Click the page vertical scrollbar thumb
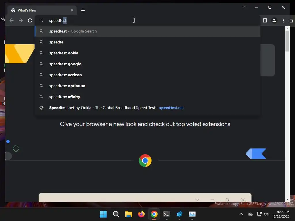This screenshot has width=295, height=221. coord(287,41)
